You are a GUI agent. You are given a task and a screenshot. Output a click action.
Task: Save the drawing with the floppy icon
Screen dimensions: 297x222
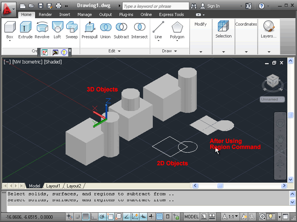tap(40, 6)
